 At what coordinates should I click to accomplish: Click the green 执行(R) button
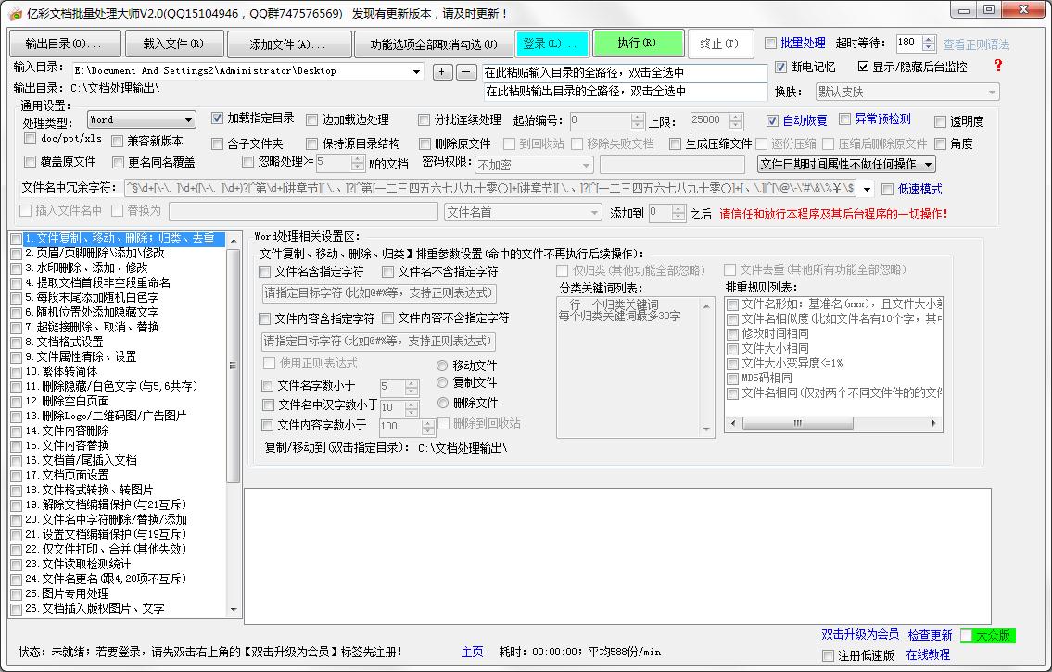(x=637, y=44)
